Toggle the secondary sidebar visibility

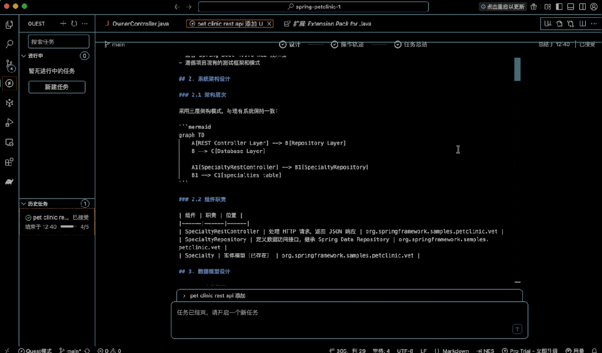[582, 7]
